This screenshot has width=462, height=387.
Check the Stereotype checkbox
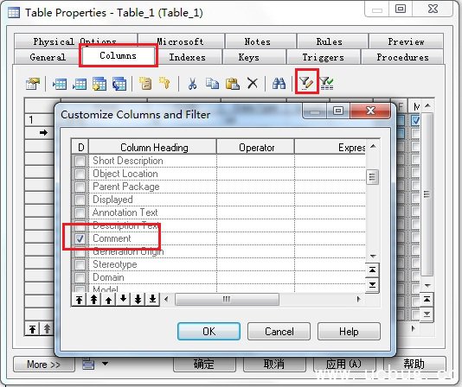point(80,264)
